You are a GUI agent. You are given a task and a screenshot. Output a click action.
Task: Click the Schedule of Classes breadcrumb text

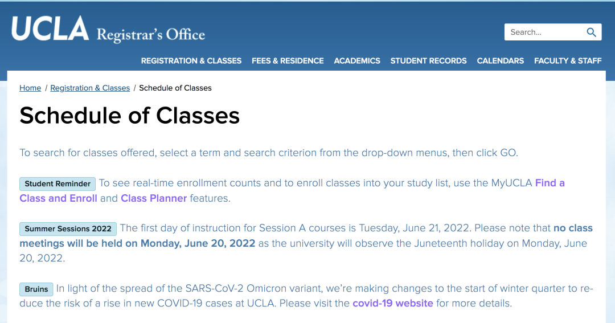click(175, 88)
